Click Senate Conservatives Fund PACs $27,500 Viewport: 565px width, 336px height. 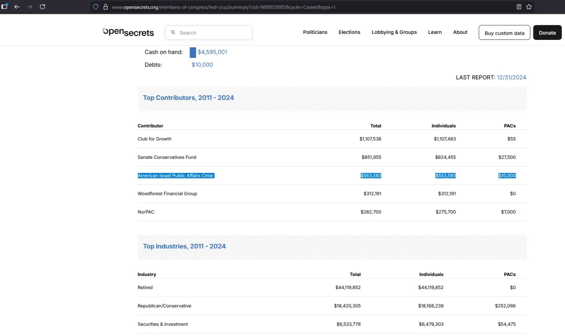507,157
